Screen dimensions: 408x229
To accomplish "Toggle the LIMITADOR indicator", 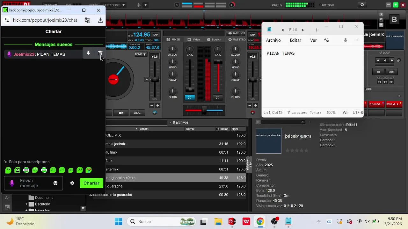I will click(326, 5).
